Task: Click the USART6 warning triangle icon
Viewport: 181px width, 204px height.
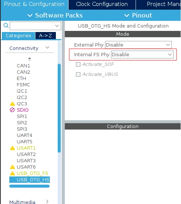Action: (12, 167)
